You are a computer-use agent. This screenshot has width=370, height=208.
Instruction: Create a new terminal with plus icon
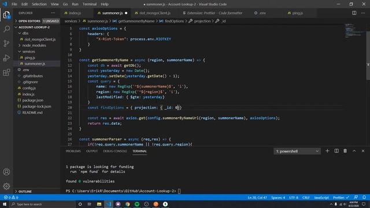[x=327, y=151]
